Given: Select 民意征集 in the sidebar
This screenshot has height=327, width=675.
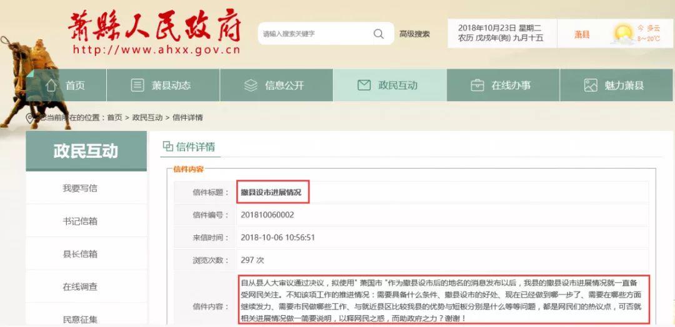Looking at the screenshot, I should [x=80, y=319].
